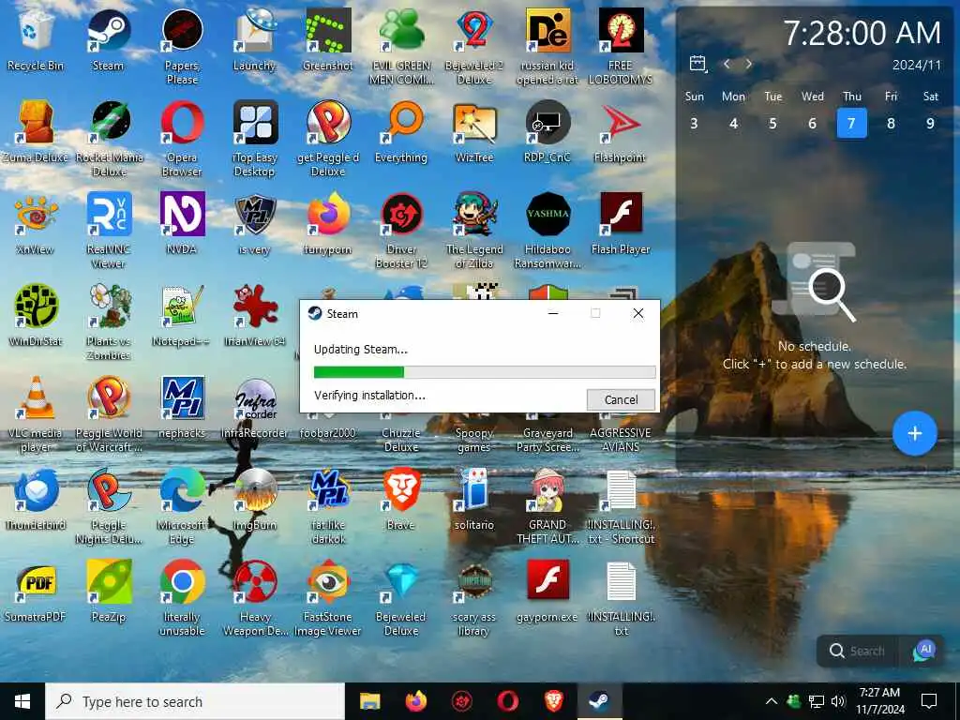Open the volume control in system tray

838,701
